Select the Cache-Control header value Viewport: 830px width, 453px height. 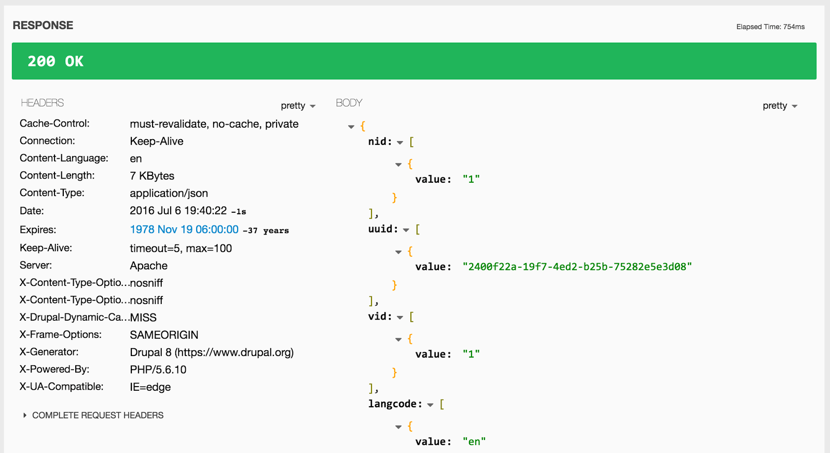(214, 124)
